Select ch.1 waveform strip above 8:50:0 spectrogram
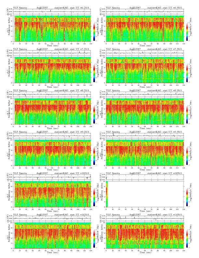The height and width of the screenshot is (258, 199). tap(145, 94)
